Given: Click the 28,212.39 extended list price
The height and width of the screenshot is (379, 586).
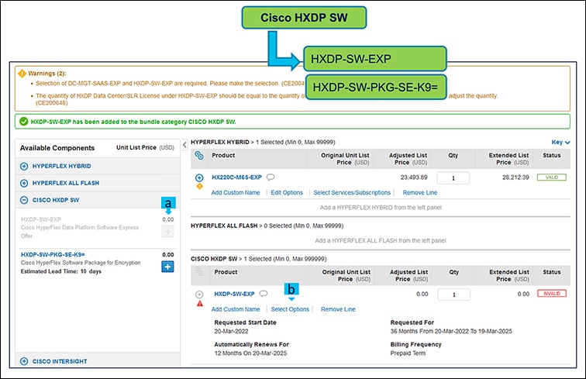Looking at the screenshot, I should tap(515, 177).
